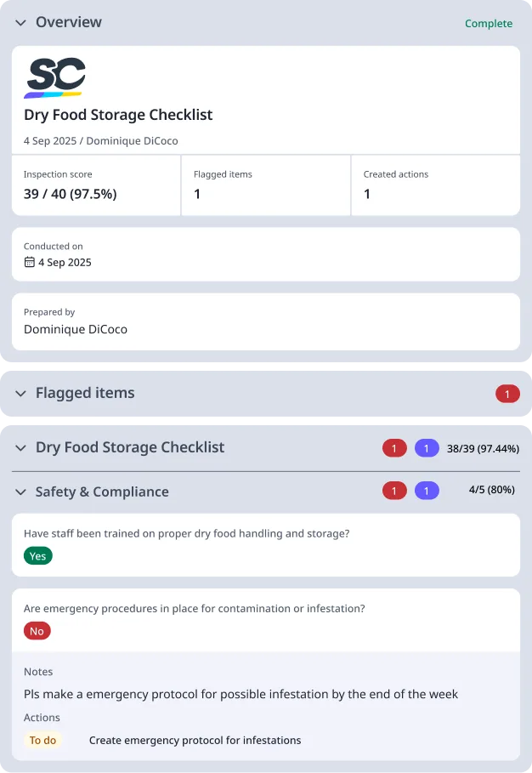
Task: Open action Create emergency protocol for infestations
Action: pyautogui.click(x=195, y=741)
